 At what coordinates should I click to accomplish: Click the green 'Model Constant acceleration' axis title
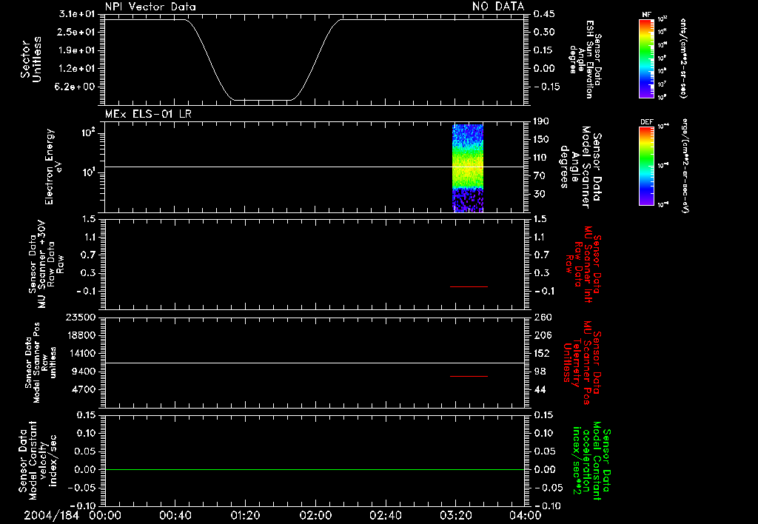(x=592, y=460)
